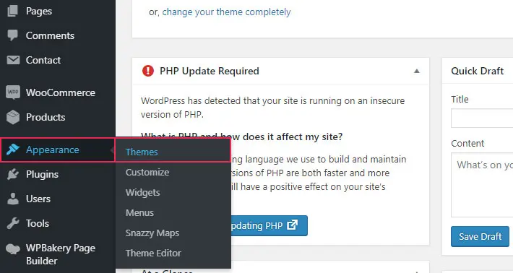
Task: Open the Products menu
Action: tap(46, 117)
